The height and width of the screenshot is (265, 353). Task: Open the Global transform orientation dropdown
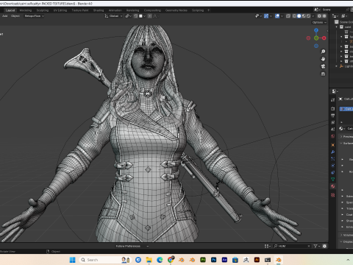tap(113, 16)
